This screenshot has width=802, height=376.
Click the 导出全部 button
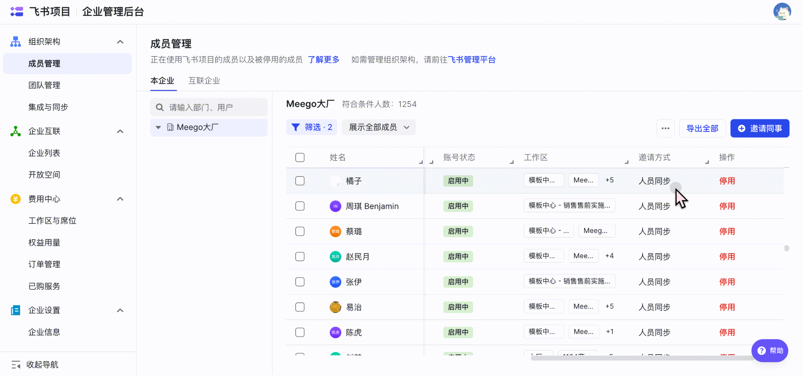[702, 129]
